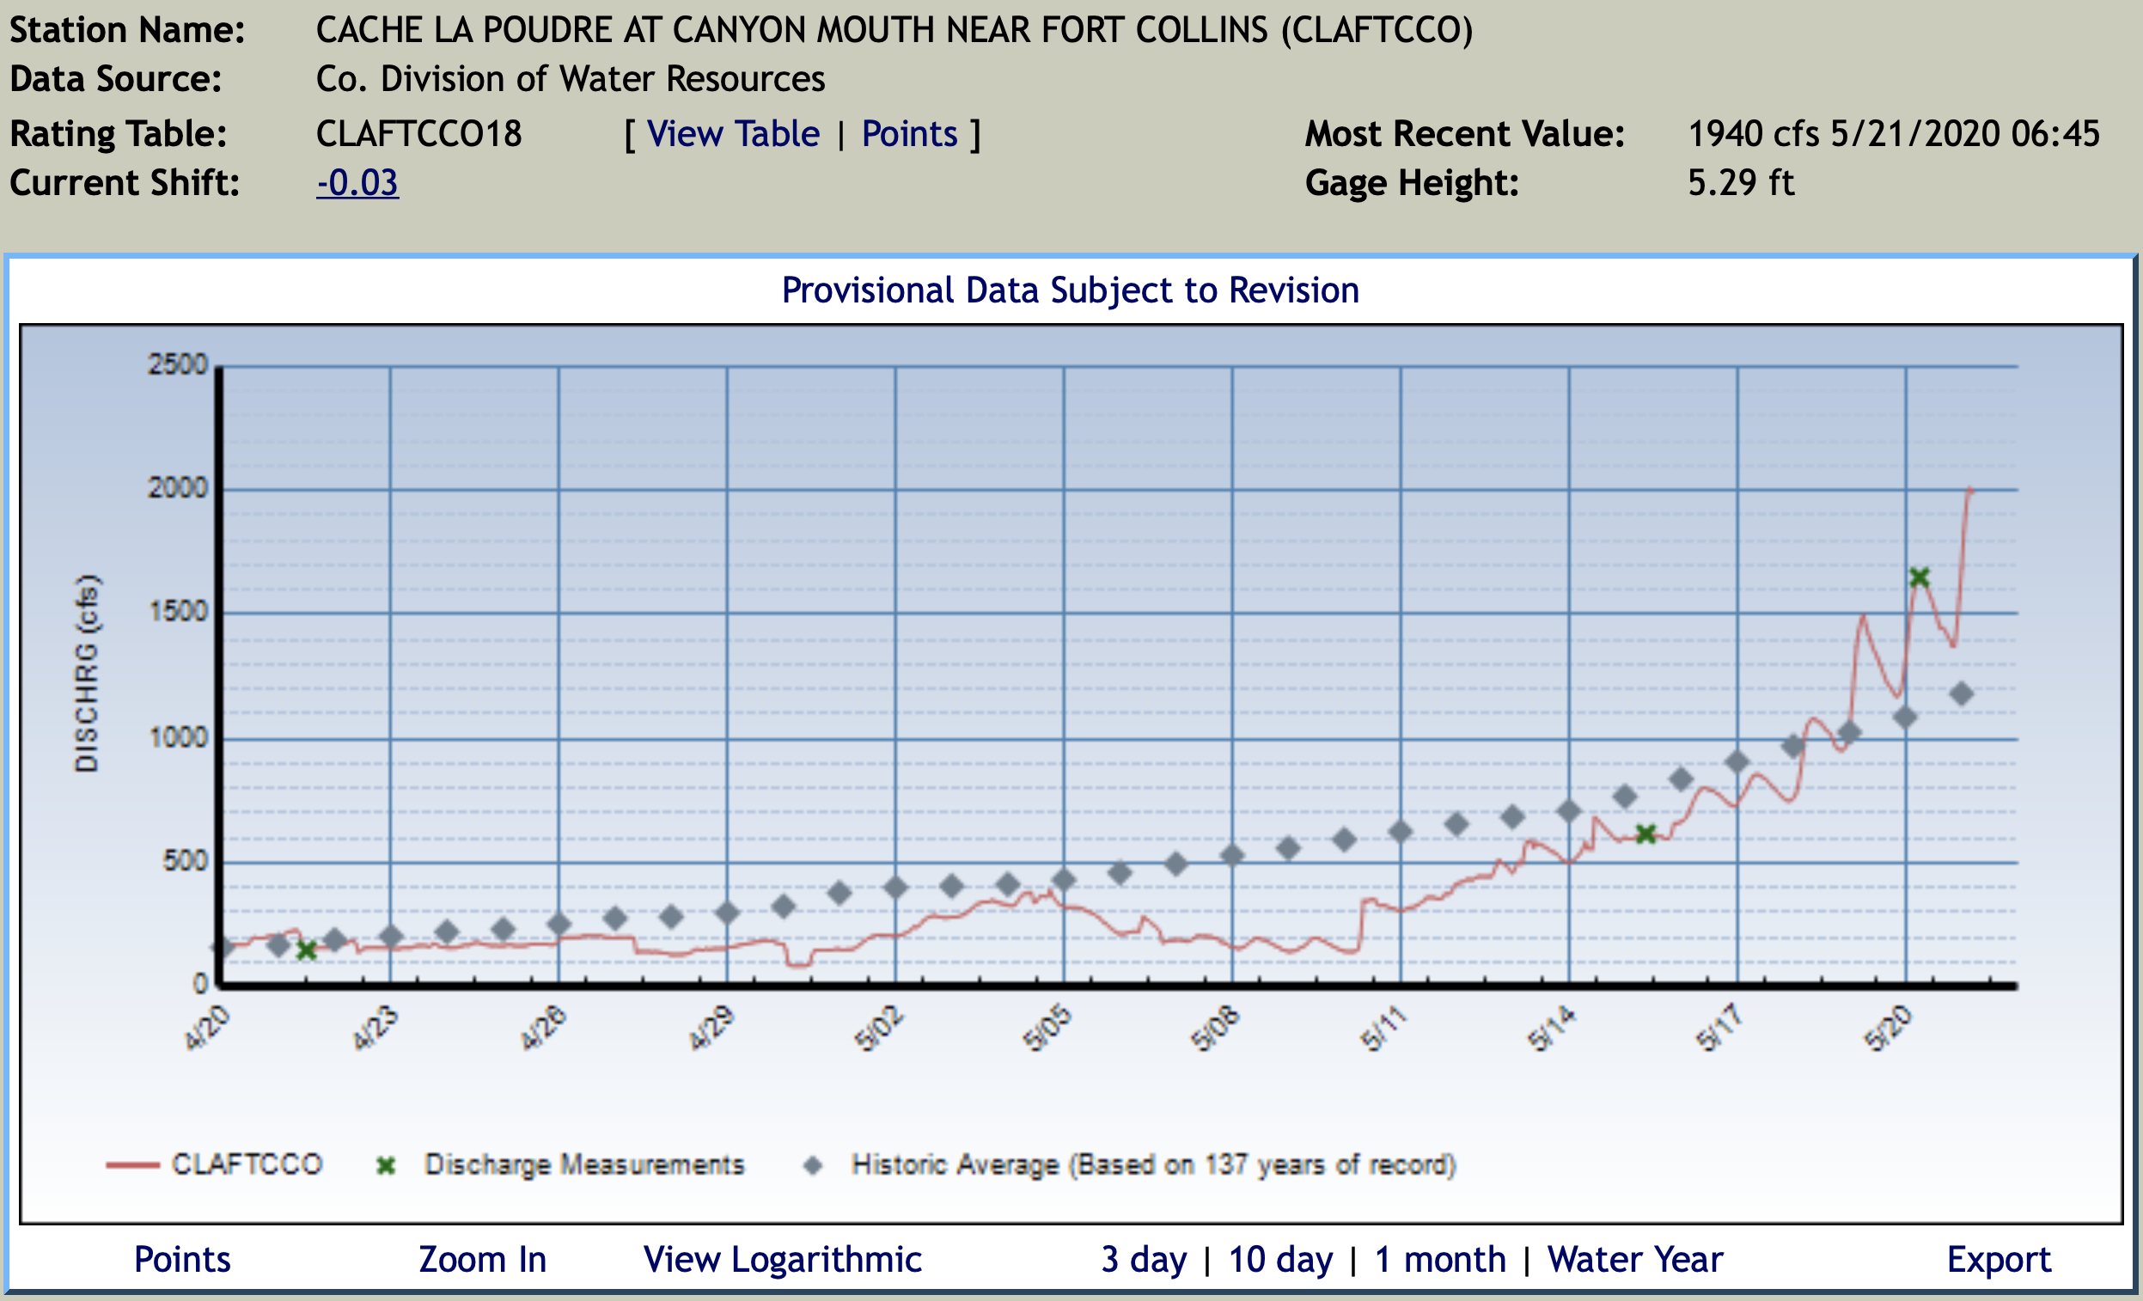Click green X discharge measurement near 5/20
The height and width of the screenshot is (1301, 2143).
(x=1920, y=577)
